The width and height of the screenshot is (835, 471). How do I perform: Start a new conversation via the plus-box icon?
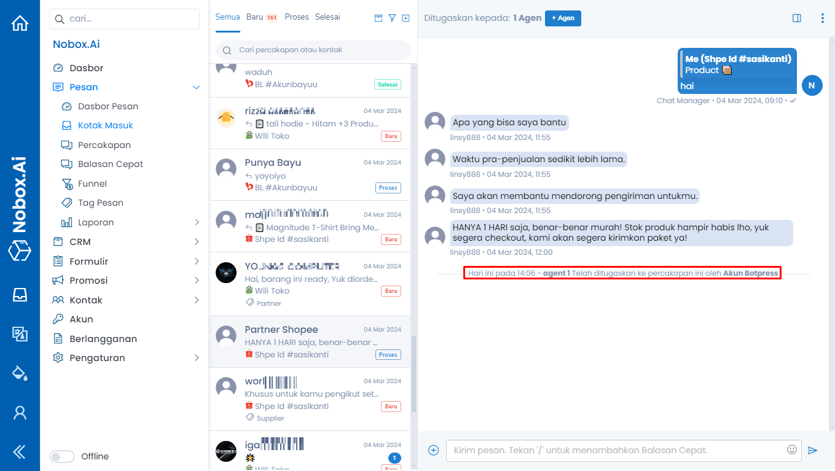point(406,18)
